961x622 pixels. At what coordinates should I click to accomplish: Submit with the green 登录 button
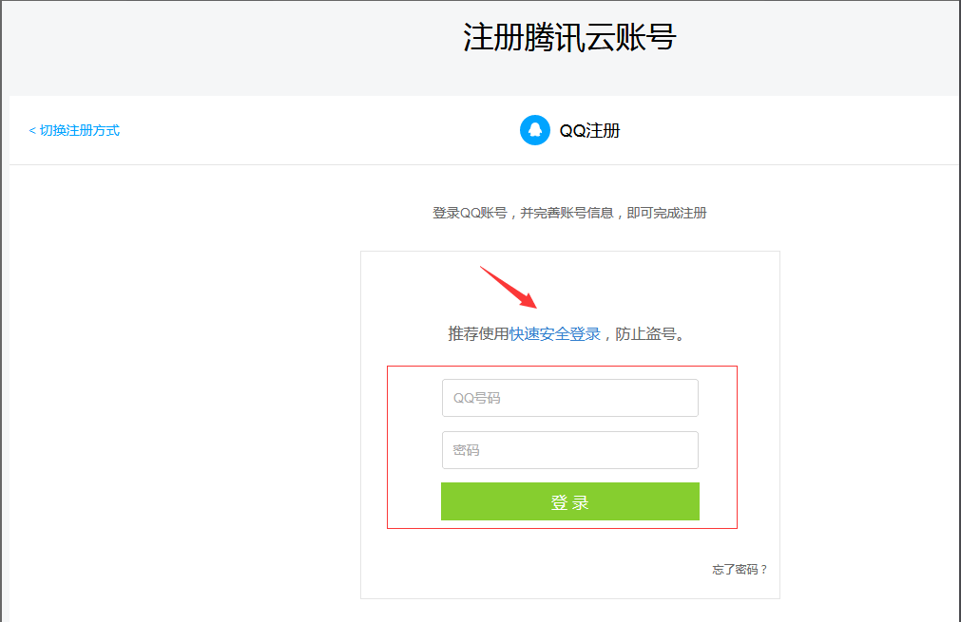click(570, 501)
